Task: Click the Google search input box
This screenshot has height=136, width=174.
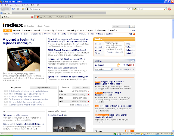Action: tap(151, 9)
